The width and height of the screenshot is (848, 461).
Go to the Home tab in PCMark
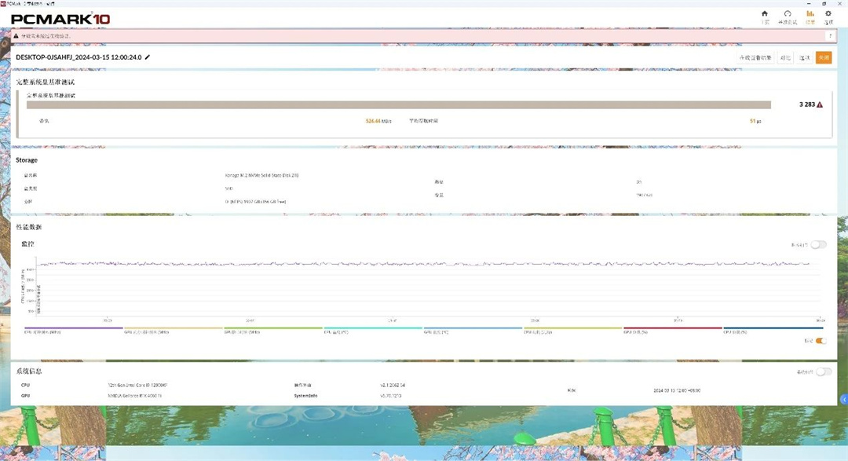(x=765, y=16)
